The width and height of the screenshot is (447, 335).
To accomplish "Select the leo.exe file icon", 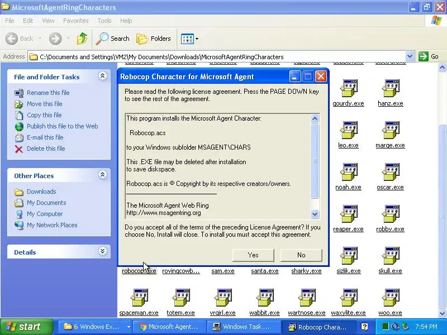I will tap(348, 131).
